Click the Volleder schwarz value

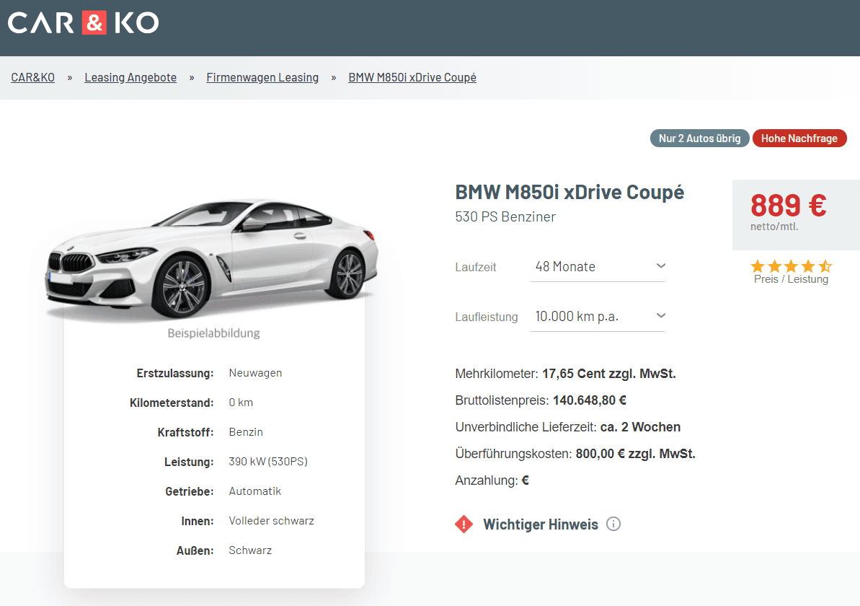[x=272, y=521]
